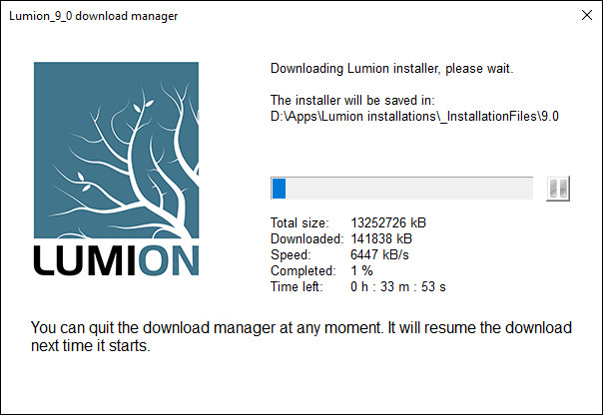Click the remaining time countdown value
The width and height of the screenshot is (603, 415).
tap(397, 286)
